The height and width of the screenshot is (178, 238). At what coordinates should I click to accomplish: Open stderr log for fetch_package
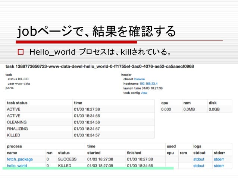[219, 159]
